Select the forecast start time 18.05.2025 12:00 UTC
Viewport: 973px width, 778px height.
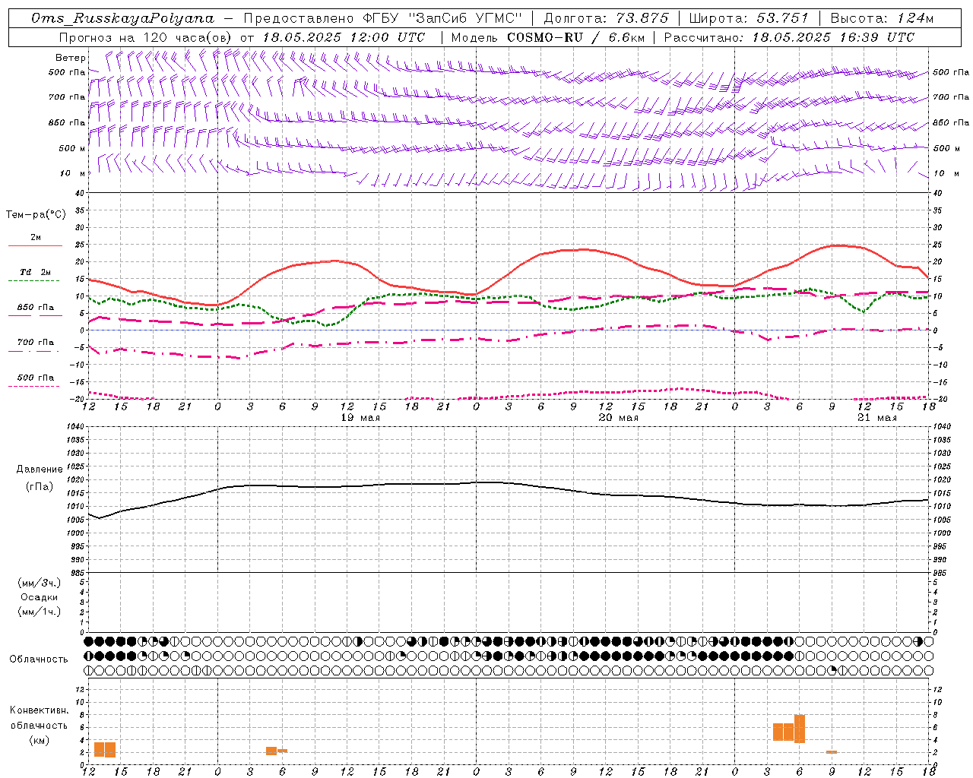[x=344, y=37]
